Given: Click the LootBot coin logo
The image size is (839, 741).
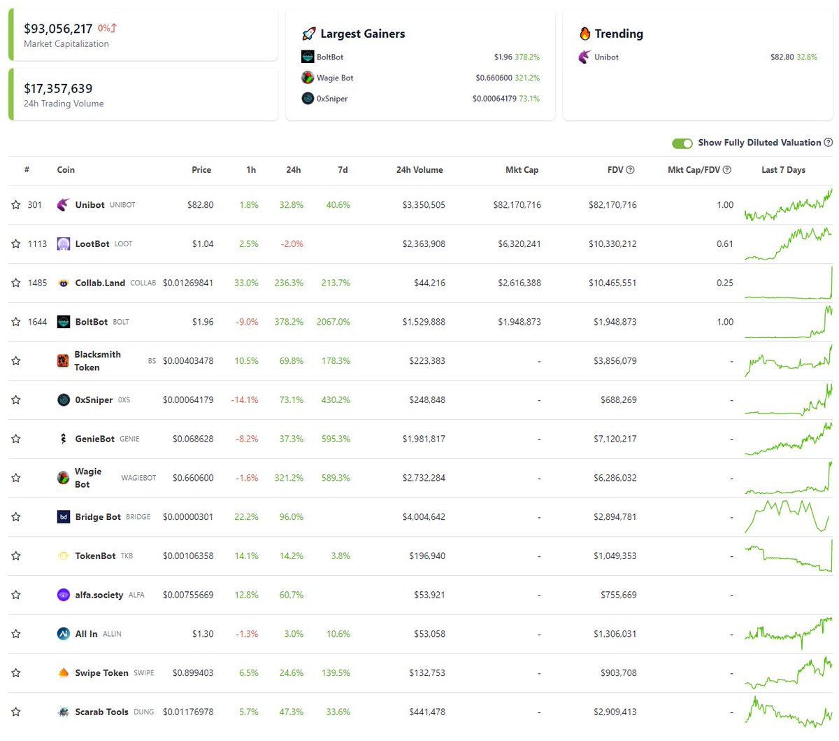Looking at the screenshot, I should [x=63, y=244].
